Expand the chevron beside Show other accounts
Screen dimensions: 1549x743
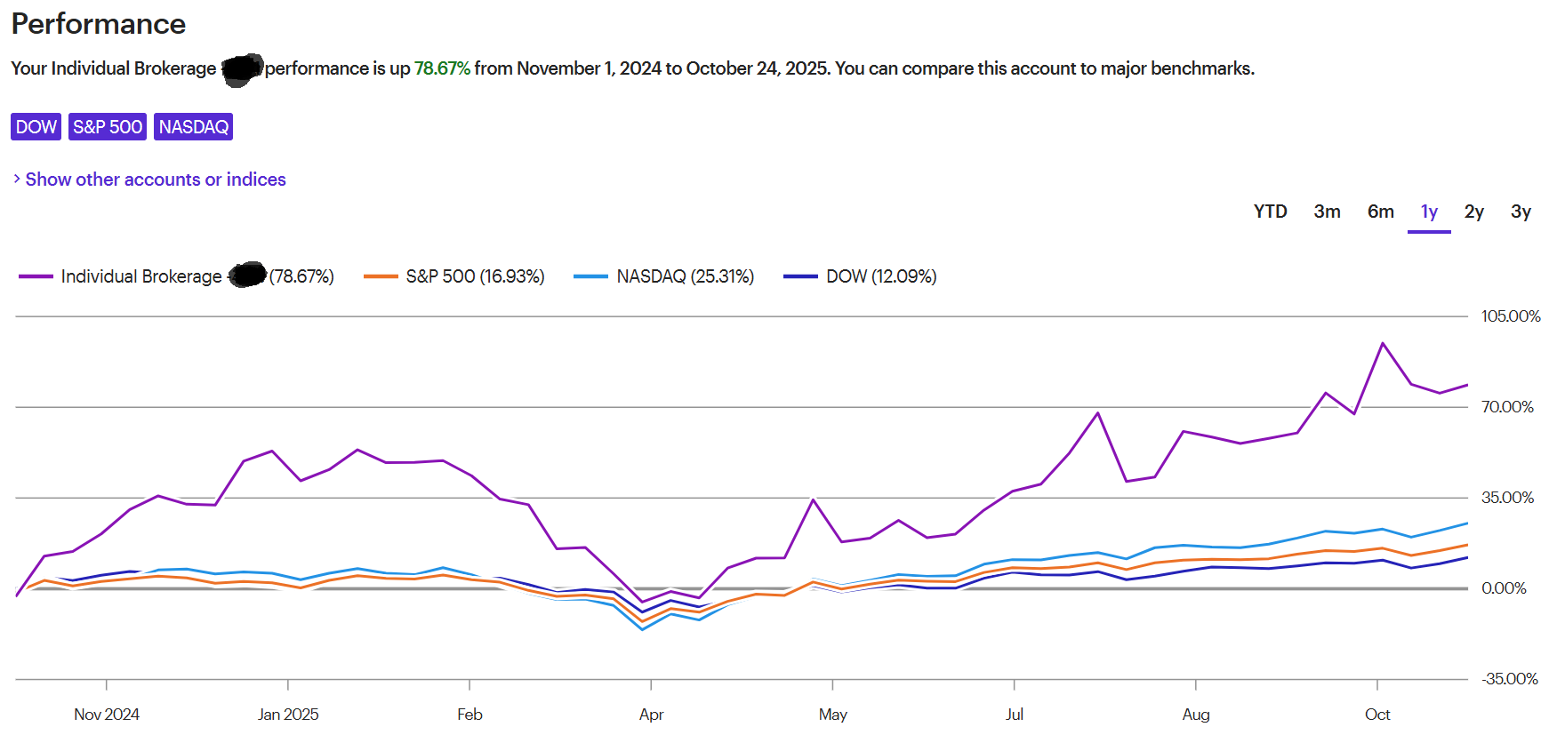pos(17,180)
